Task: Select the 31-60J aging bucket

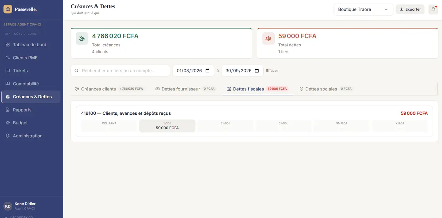Action: click(x=225, y=126)
